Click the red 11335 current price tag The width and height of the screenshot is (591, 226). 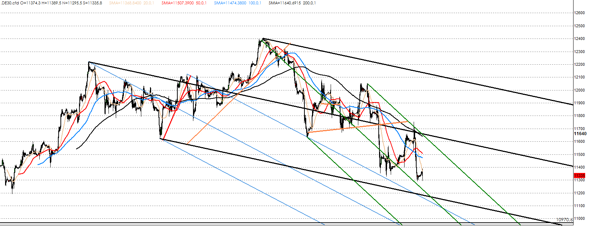[x=580, y=175]
